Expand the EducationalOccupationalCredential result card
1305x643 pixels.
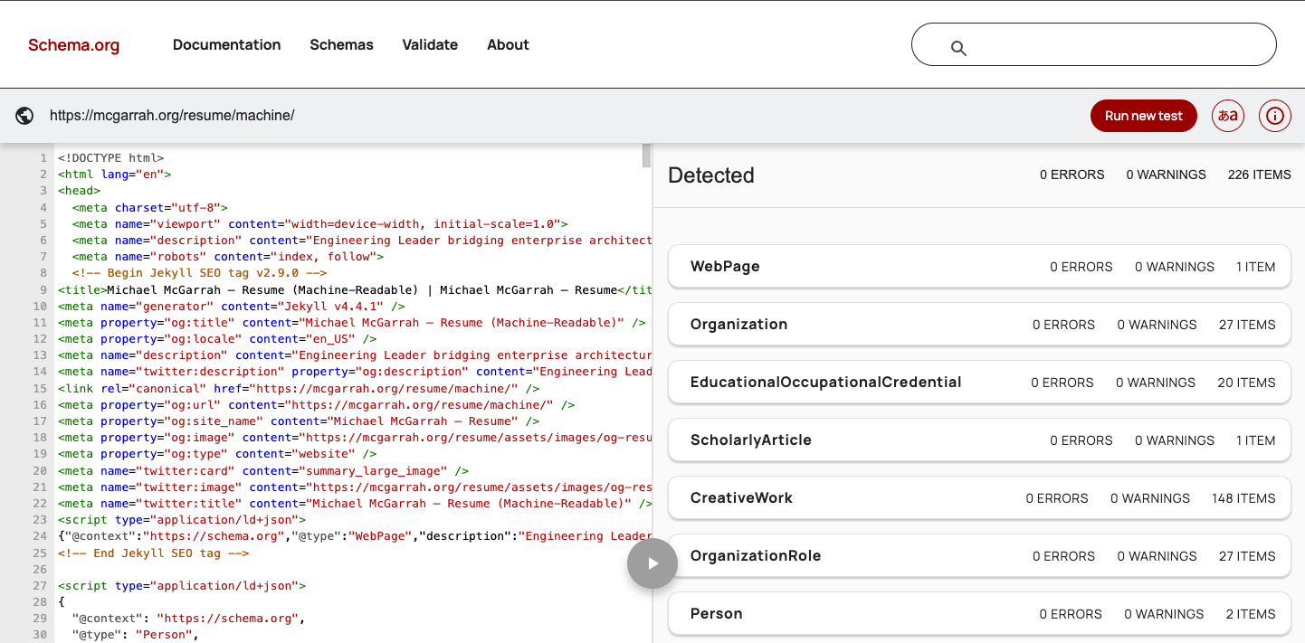979,383
